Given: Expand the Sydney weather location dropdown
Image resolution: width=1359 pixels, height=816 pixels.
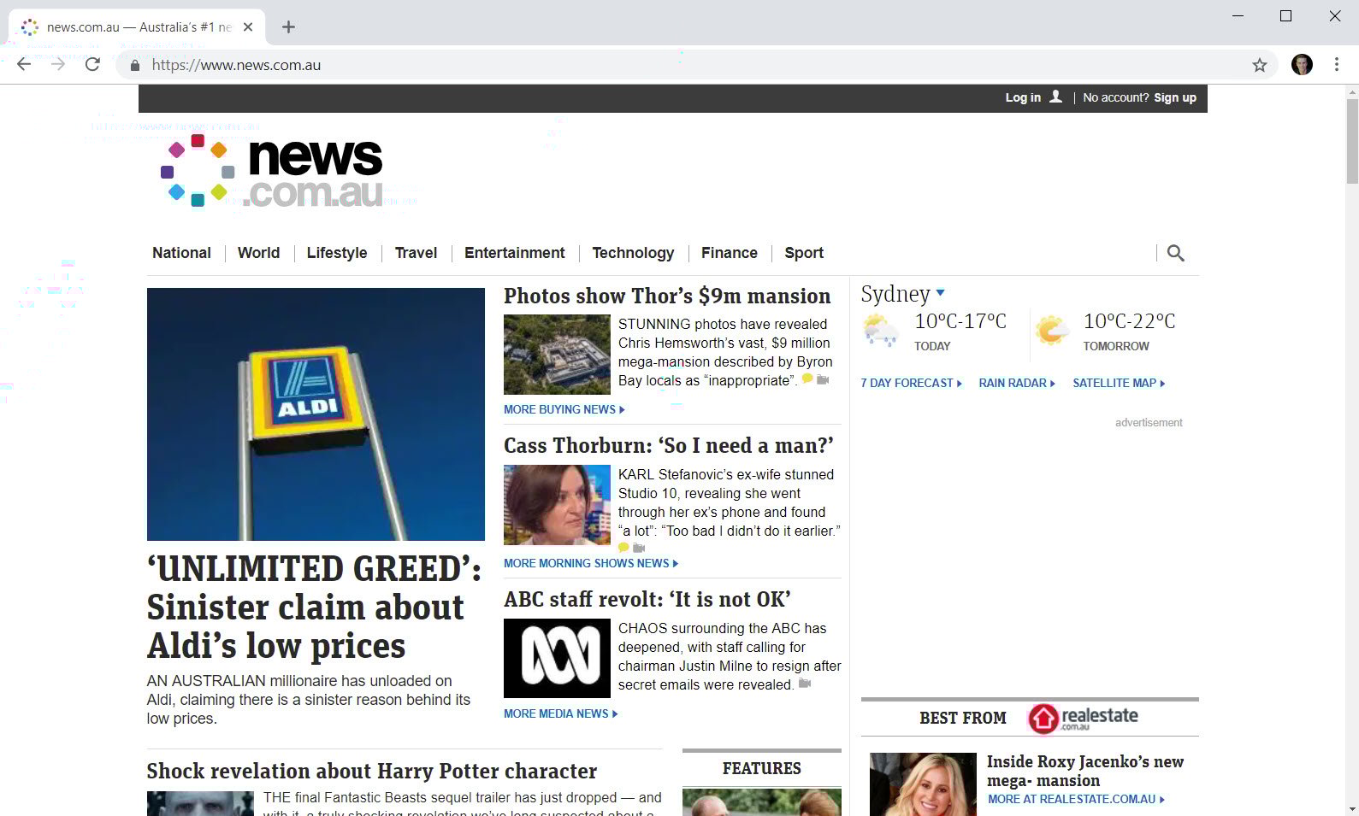Looking at the screenshot, I should [x=941, y=293].
